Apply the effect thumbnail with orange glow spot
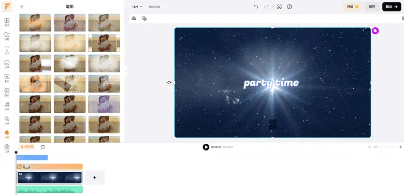The height and width of the screenshot is (195, 404). [35, 23]
